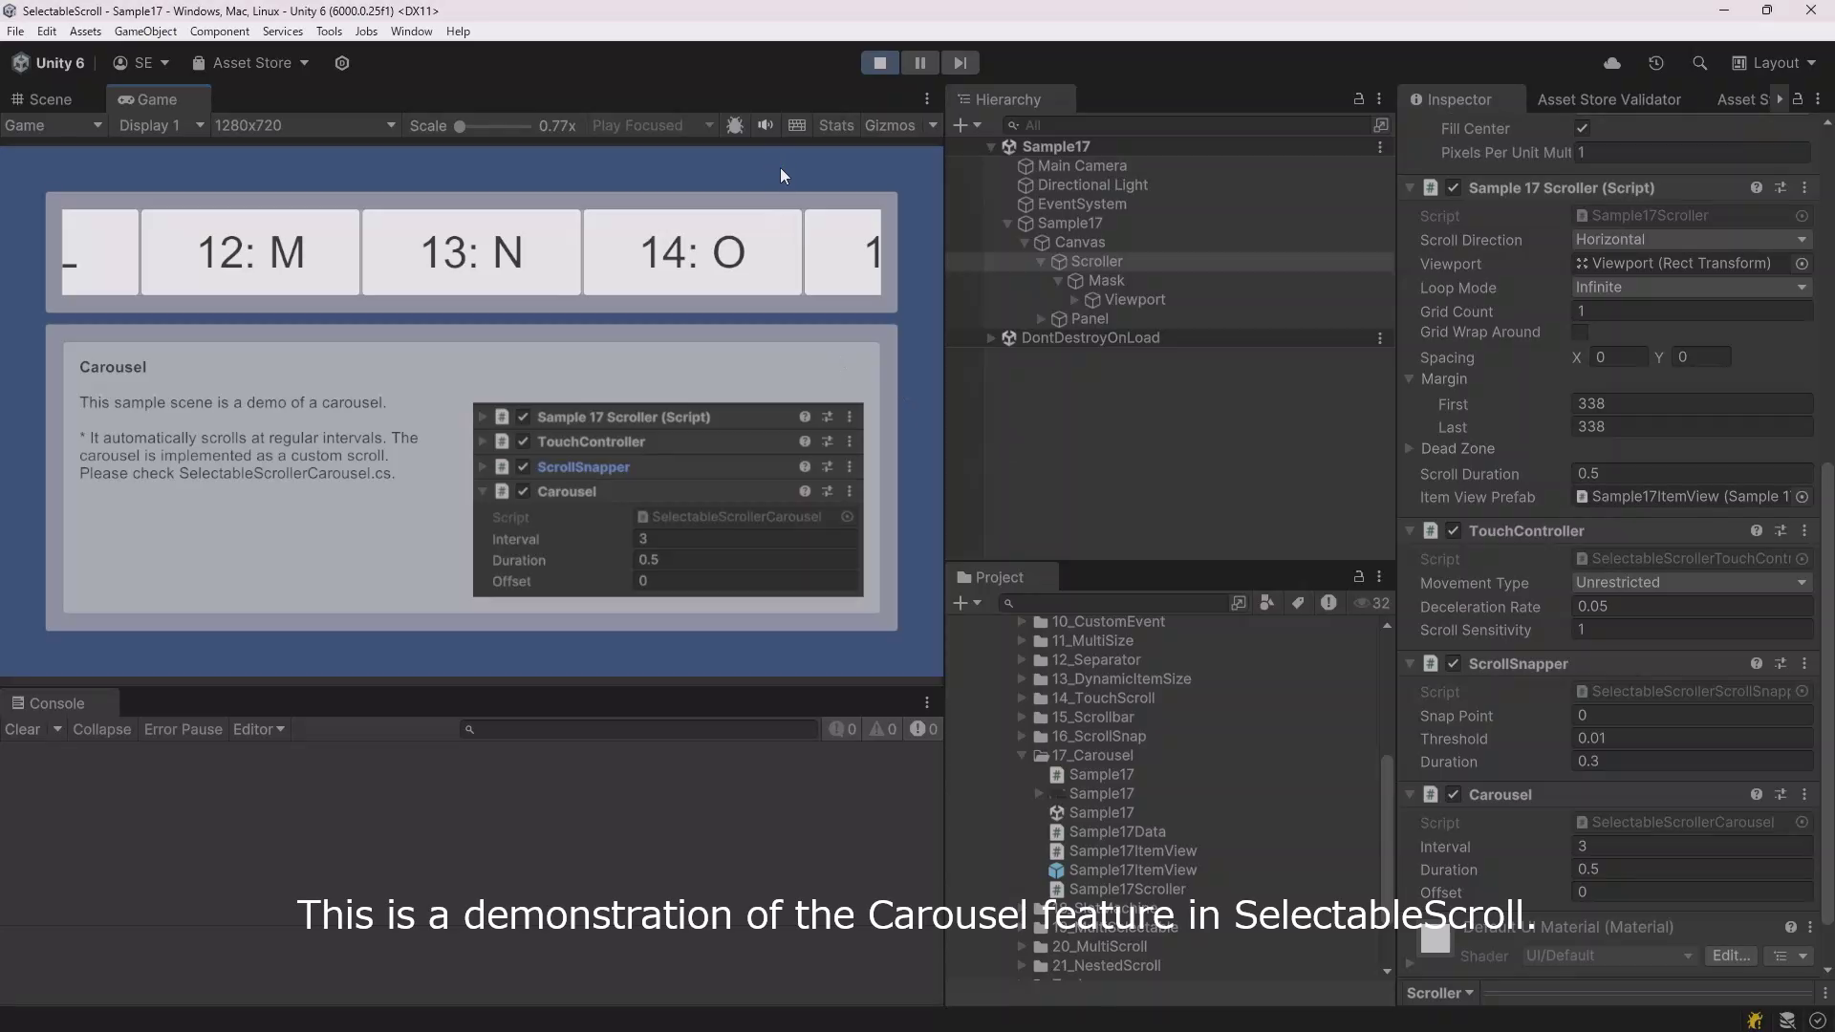Open the Component menu
Screen dimensions: 1835x1032
coord(220,32)
